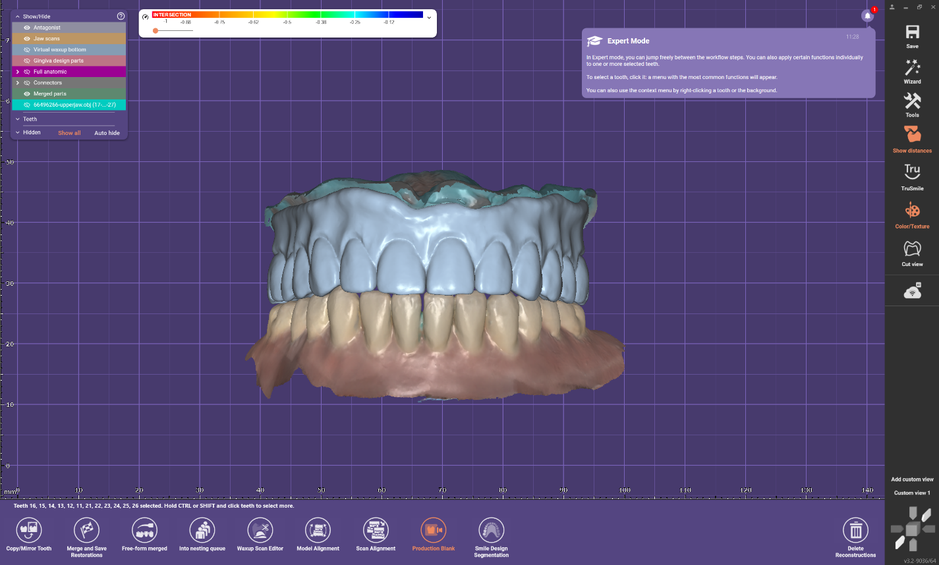The width and height of the screenshot is (939, 565).
Task: Expand the Full anatomic group
Action: (x=18, y=72)
